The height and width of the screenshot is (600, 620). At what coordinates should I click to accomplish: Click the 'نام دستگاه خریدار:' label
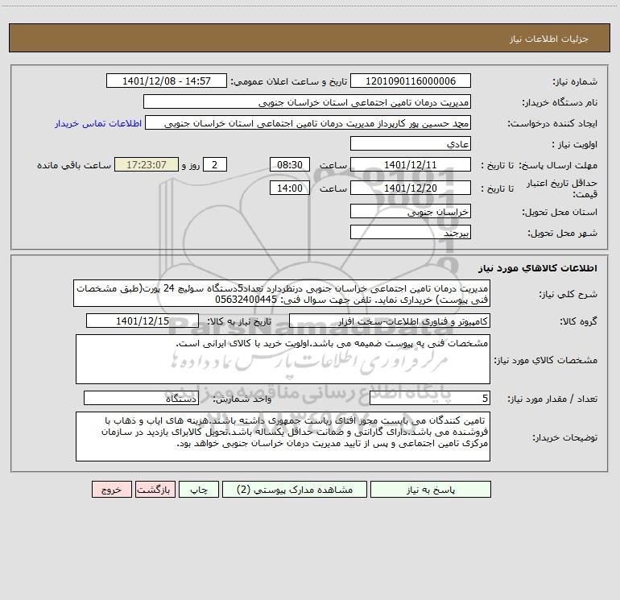(x=560, y=102)
